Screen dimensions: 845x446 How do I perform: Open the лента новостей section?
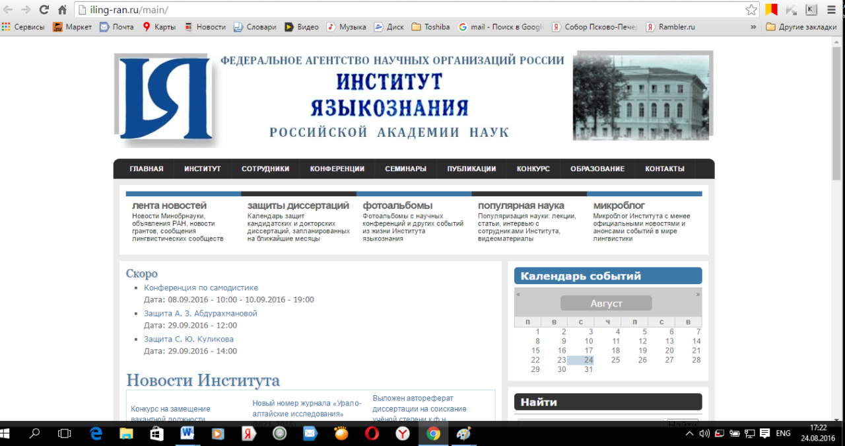tap(169, 205)
